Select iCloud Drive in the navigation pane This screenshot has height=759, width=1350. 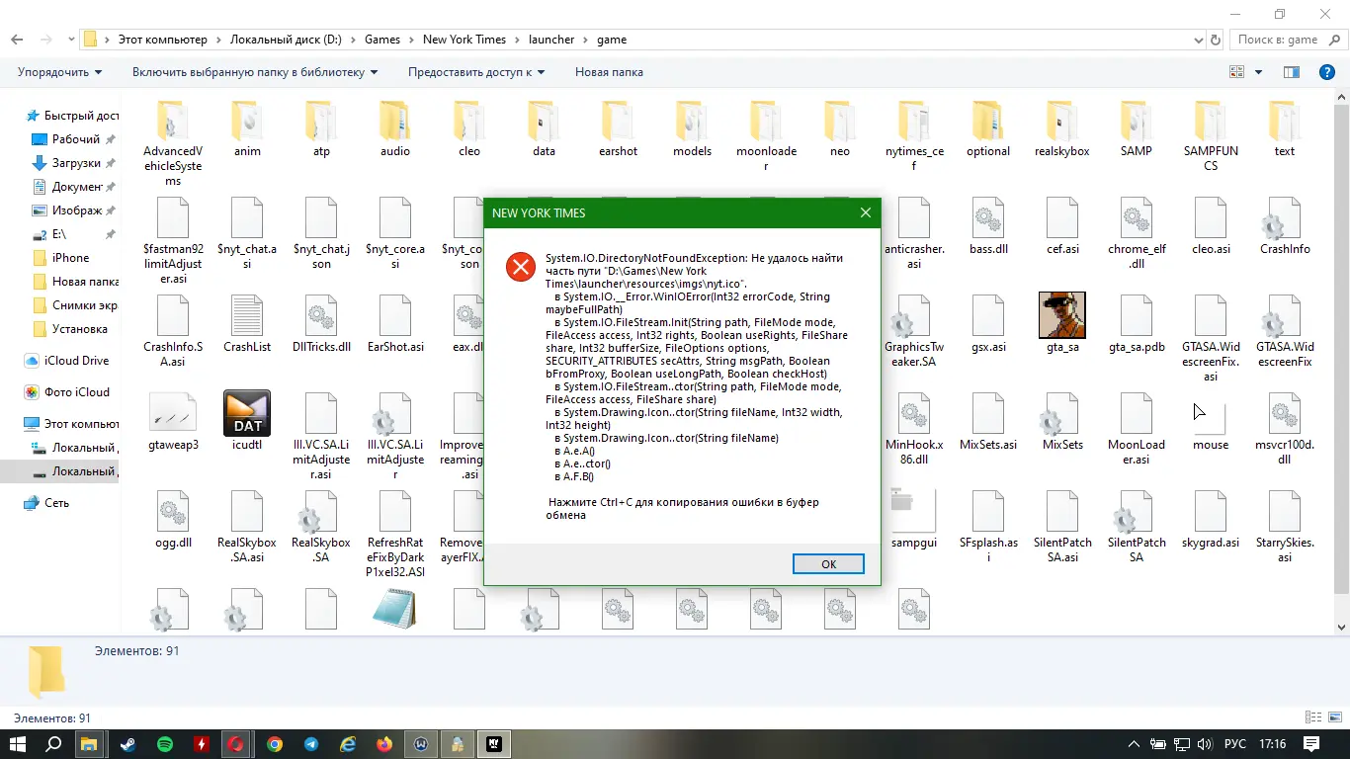point(76,361)
